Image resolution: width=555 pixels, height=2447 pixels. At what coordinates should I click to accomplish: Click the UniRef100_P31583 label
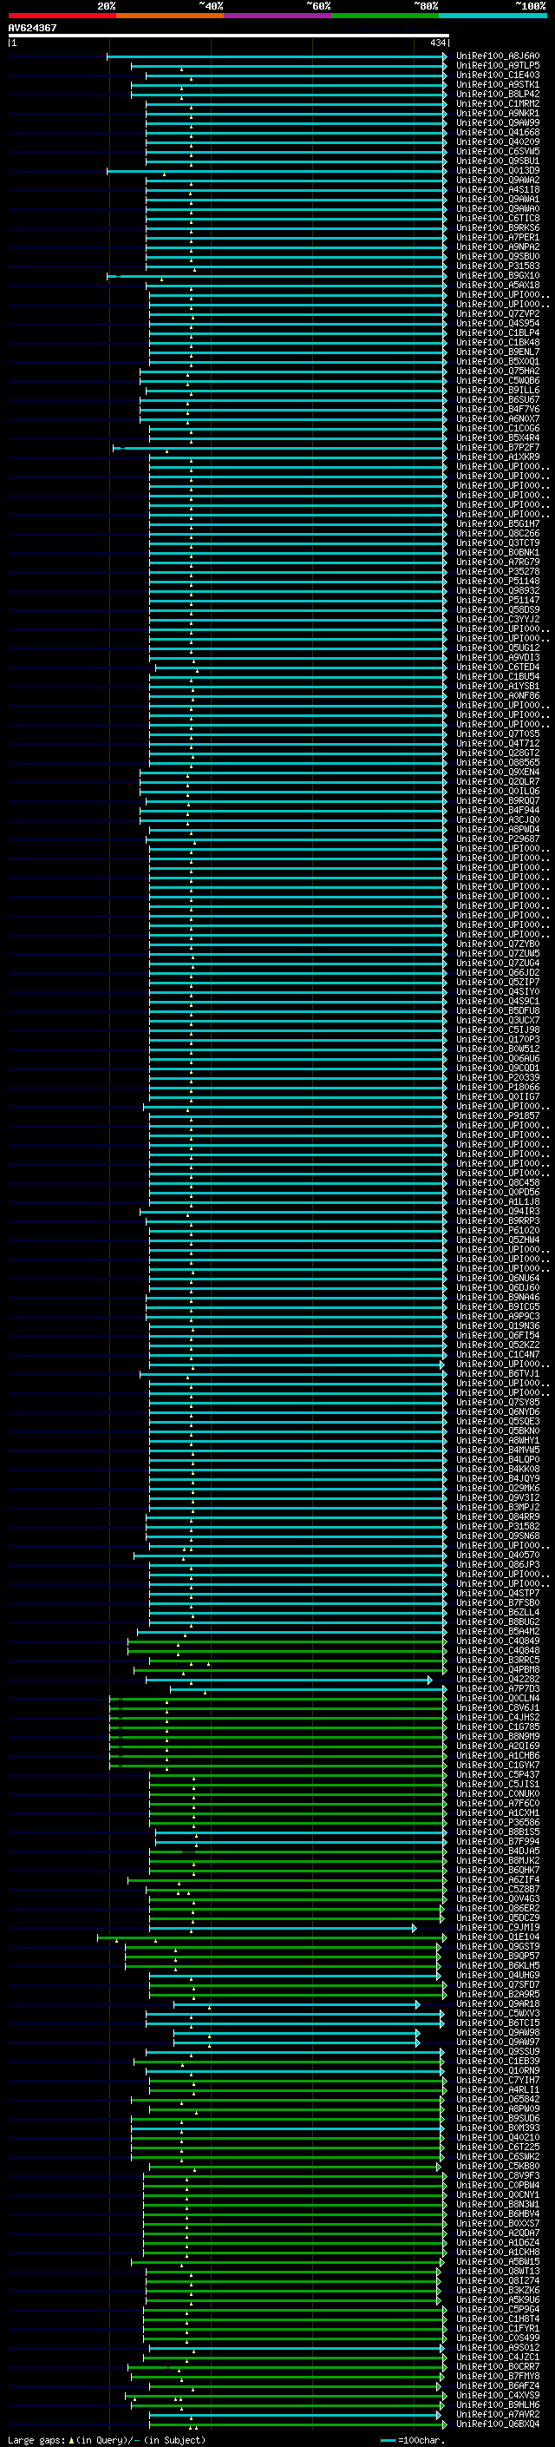click(497, 266)
